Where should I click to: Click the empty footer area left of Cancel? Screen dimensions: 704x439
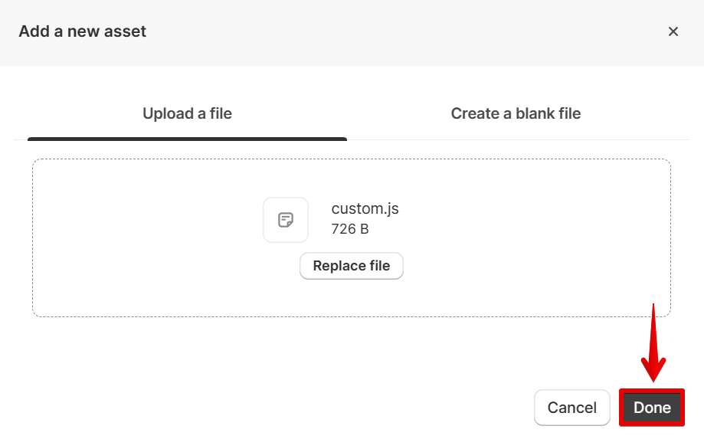tap(268, 408)
